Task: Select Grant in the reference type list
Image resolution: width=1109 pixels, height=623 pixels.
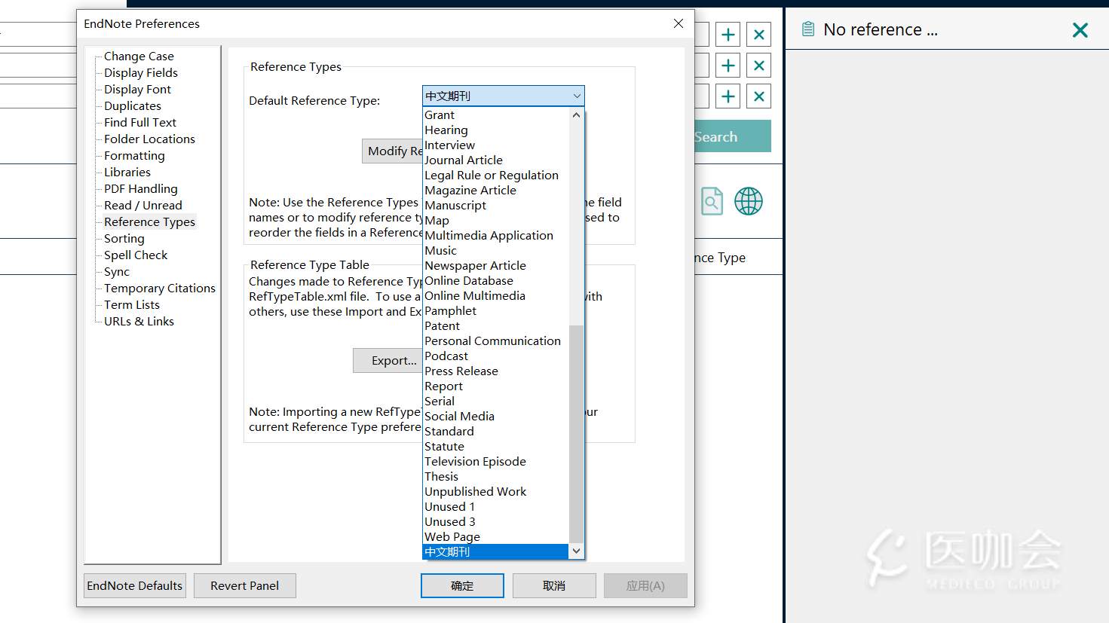Action: pos(495,115)
